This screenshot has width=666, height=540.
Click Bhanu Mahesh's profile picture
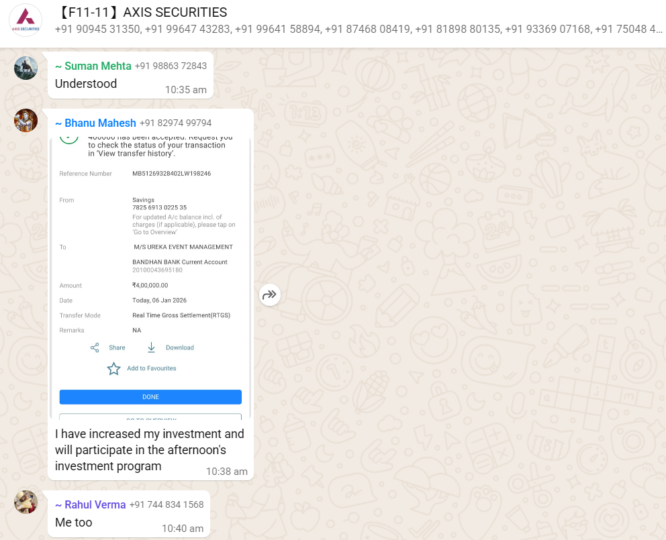coord(26,121)
